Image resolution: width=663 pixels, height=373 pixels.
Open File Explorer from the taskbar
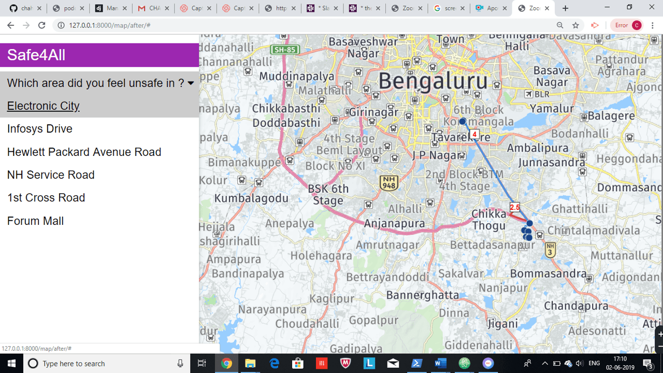click(250, 363)
